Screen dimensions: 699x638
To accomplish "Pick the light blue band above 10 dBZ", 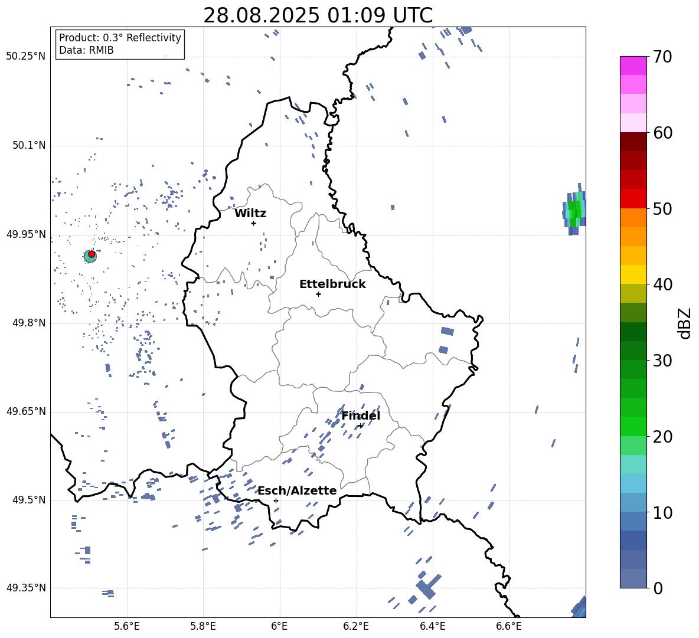I will coord(633,483).
